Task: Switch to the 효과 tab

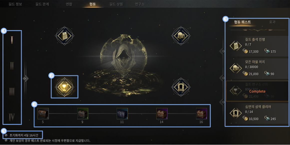Action: 272,22
